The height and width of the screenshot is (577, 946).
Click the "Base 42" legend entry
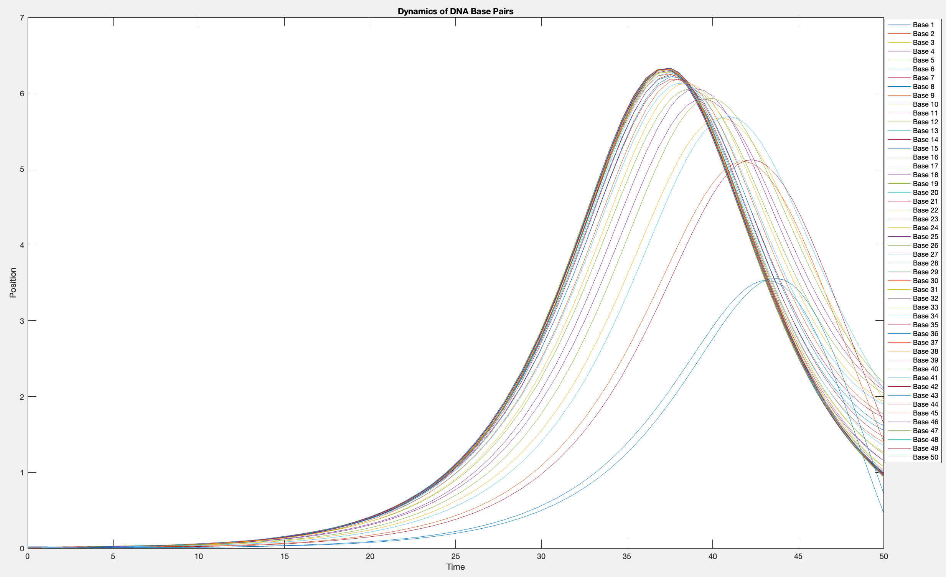925,387
